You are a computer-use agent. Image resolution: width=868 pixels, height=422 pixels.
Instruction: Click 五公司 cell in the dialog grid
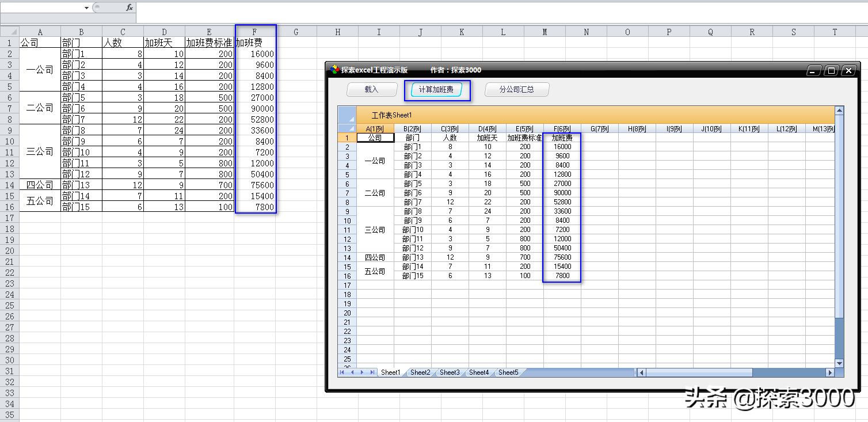coord(375,271)
